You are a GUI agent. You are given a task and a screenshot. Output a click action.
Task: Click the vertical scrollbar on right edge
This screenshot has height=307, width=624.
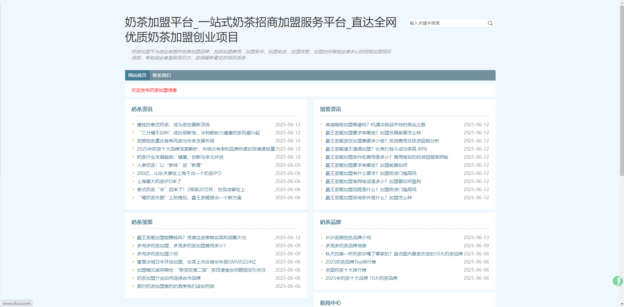[622, 91]
